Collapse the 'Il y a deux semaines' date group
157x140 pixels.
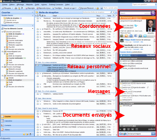point(36,62)
